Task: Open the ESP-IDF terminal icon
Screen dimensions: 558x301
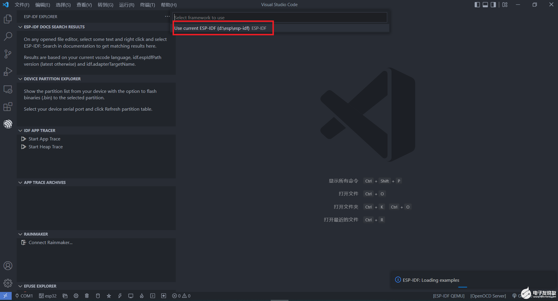Action: 153,296
